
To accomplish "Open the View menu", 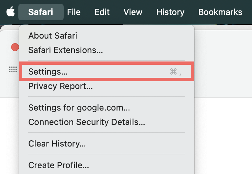I will pyautogui.click(x=133, y=12).
